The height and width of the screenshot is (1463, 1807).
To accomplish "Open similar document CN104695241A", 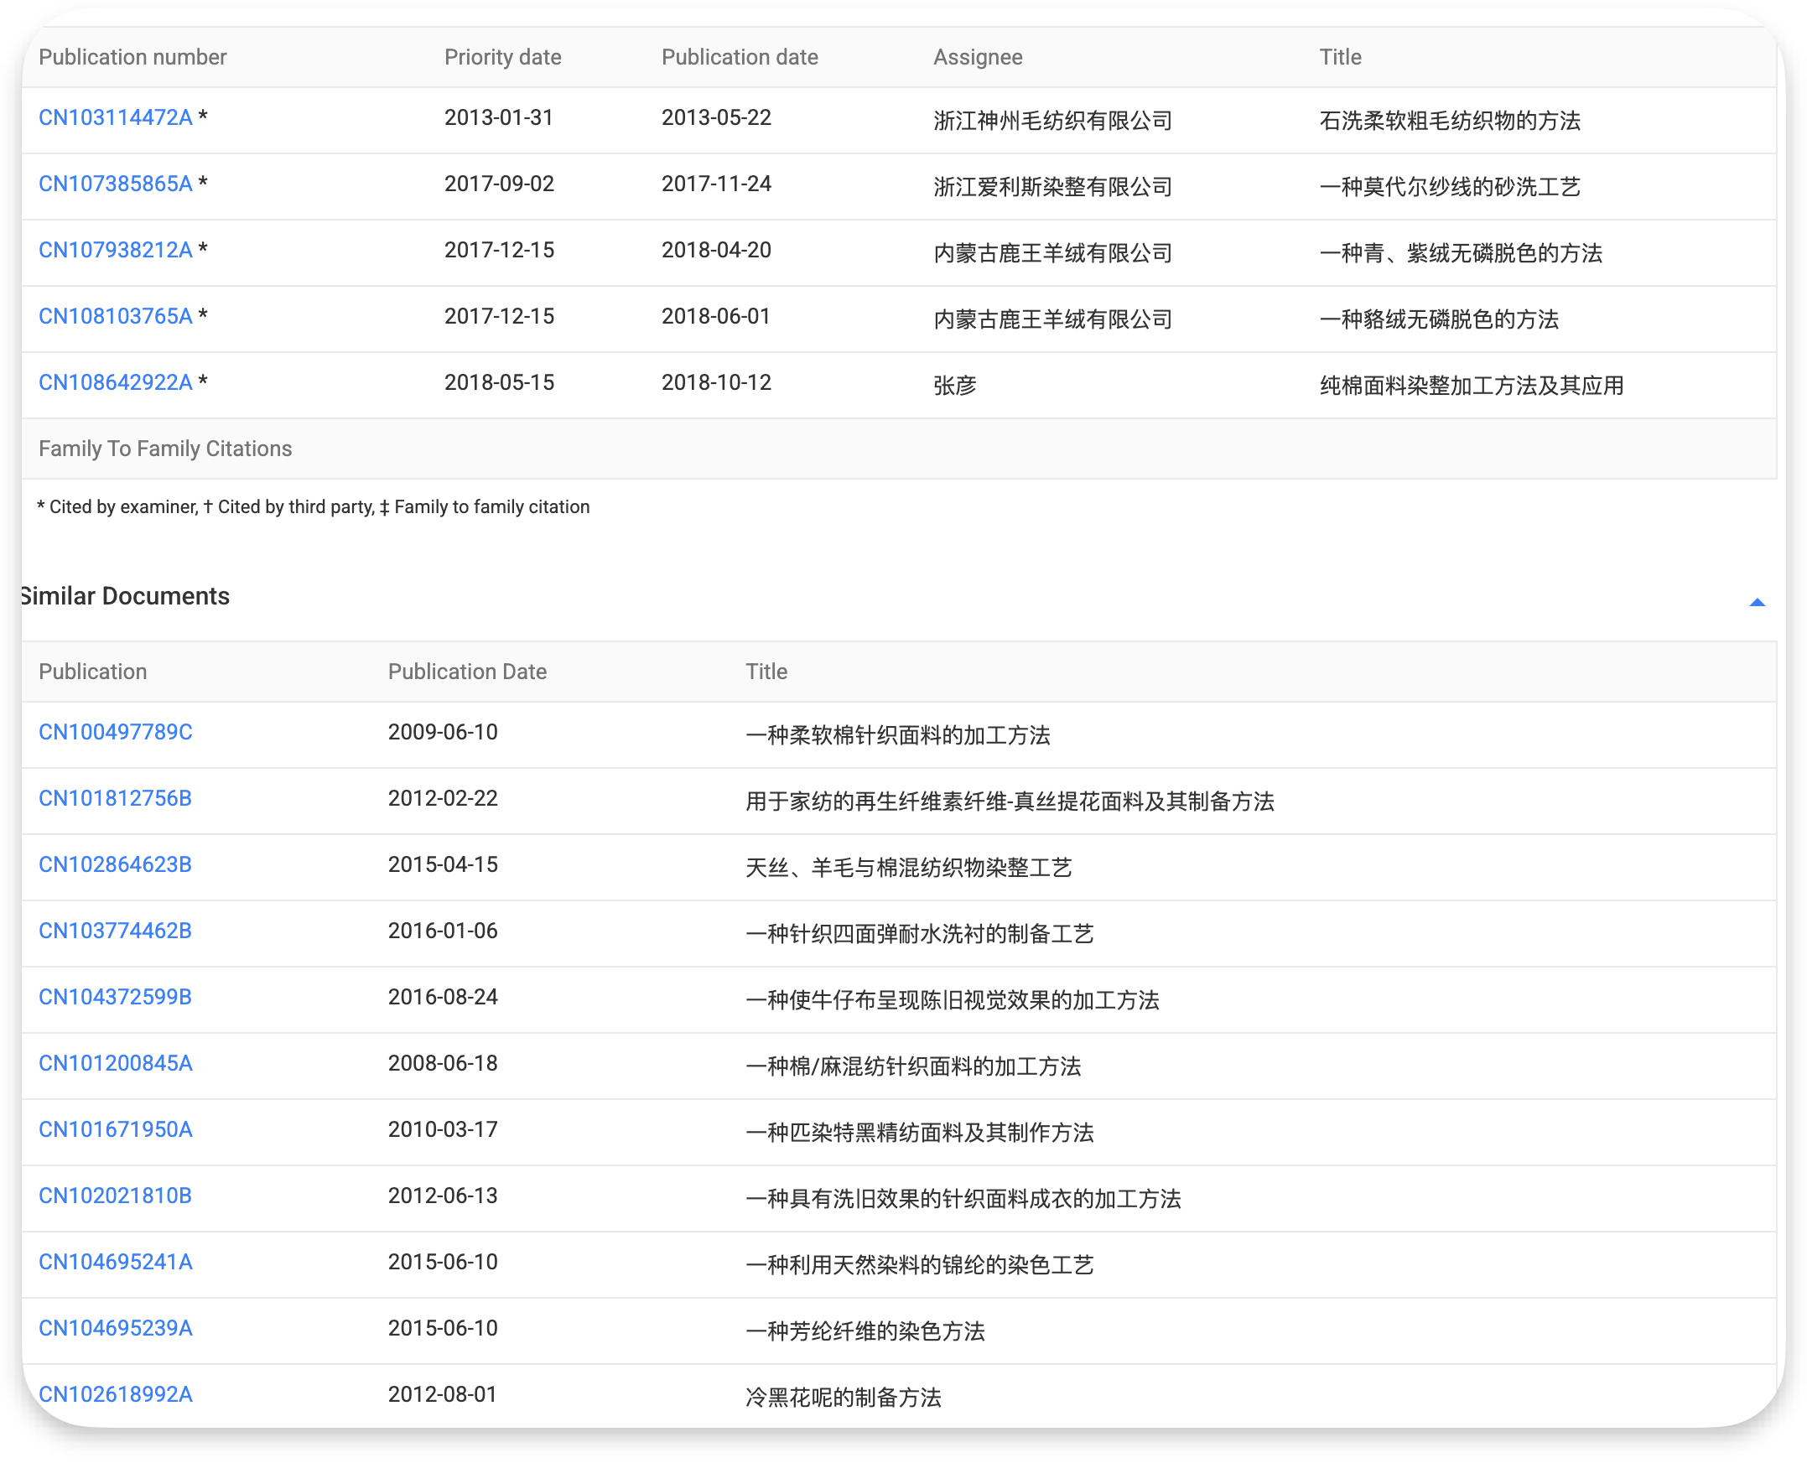I will click(116, 1262).
